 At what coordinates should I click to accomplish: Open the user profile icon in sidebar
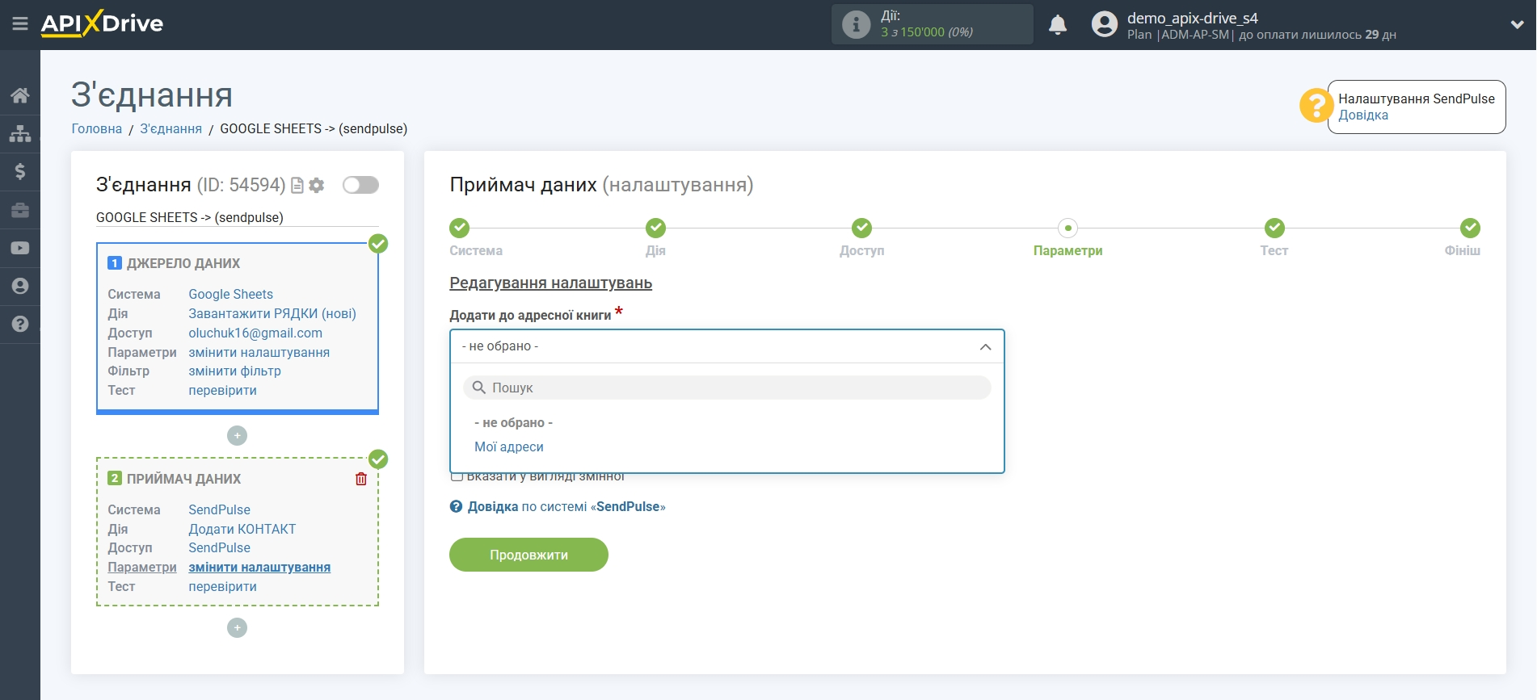[x=20, y=286]
